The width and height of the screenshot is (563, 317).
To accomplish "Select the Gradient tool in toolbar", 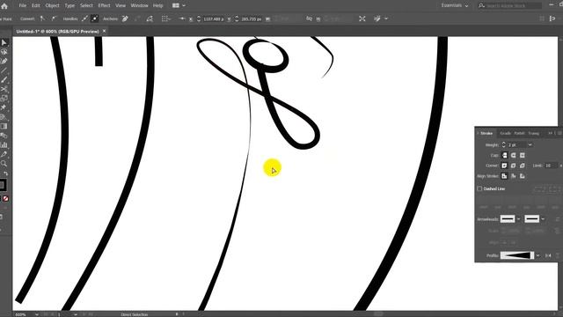I will coord(4,126).
